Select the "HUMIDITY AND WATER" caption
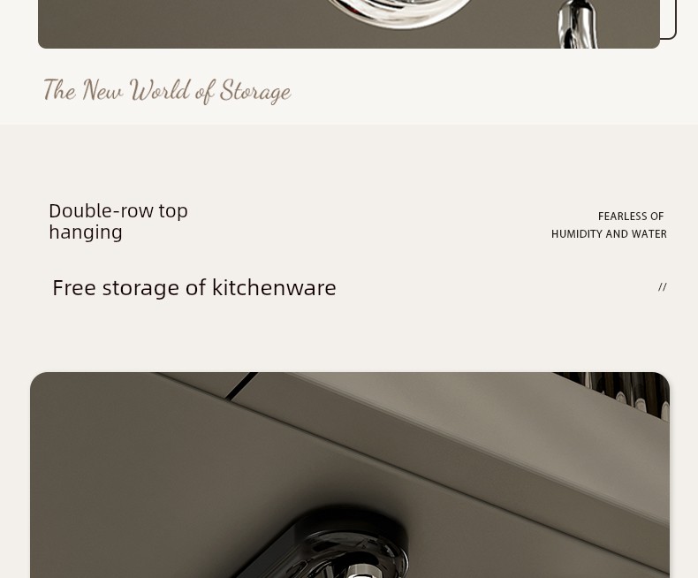The image size is (698, 578). click(609, 234)
